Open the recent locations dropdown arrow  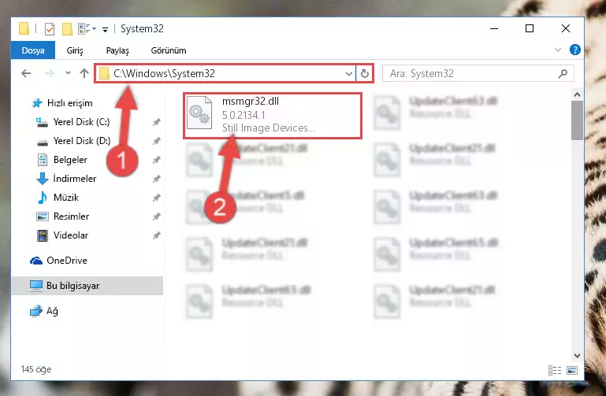tap(68, 73)
